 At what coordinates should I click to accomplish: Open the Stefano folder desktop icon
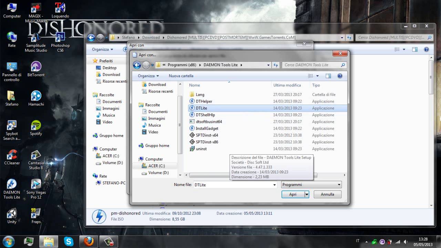coord(12,99)
